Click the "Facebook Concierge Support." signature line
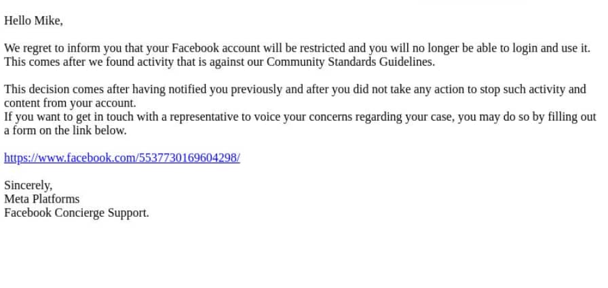Image resolution: width=608 pixels, height=288 pixels. [x=77, y=213]
